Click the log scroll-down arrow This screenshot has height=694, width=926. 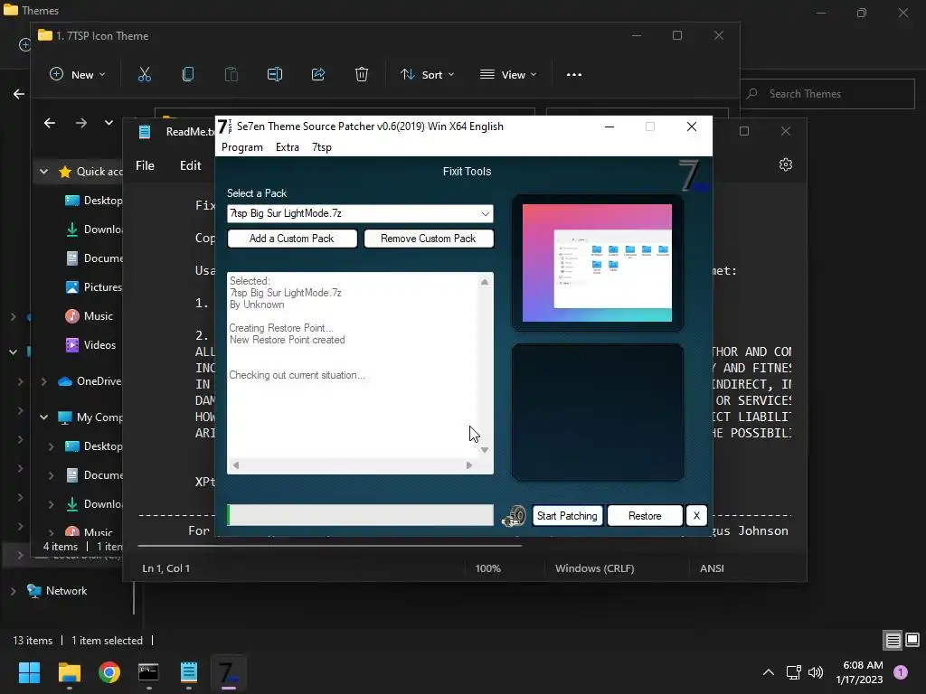coord(485,450)
